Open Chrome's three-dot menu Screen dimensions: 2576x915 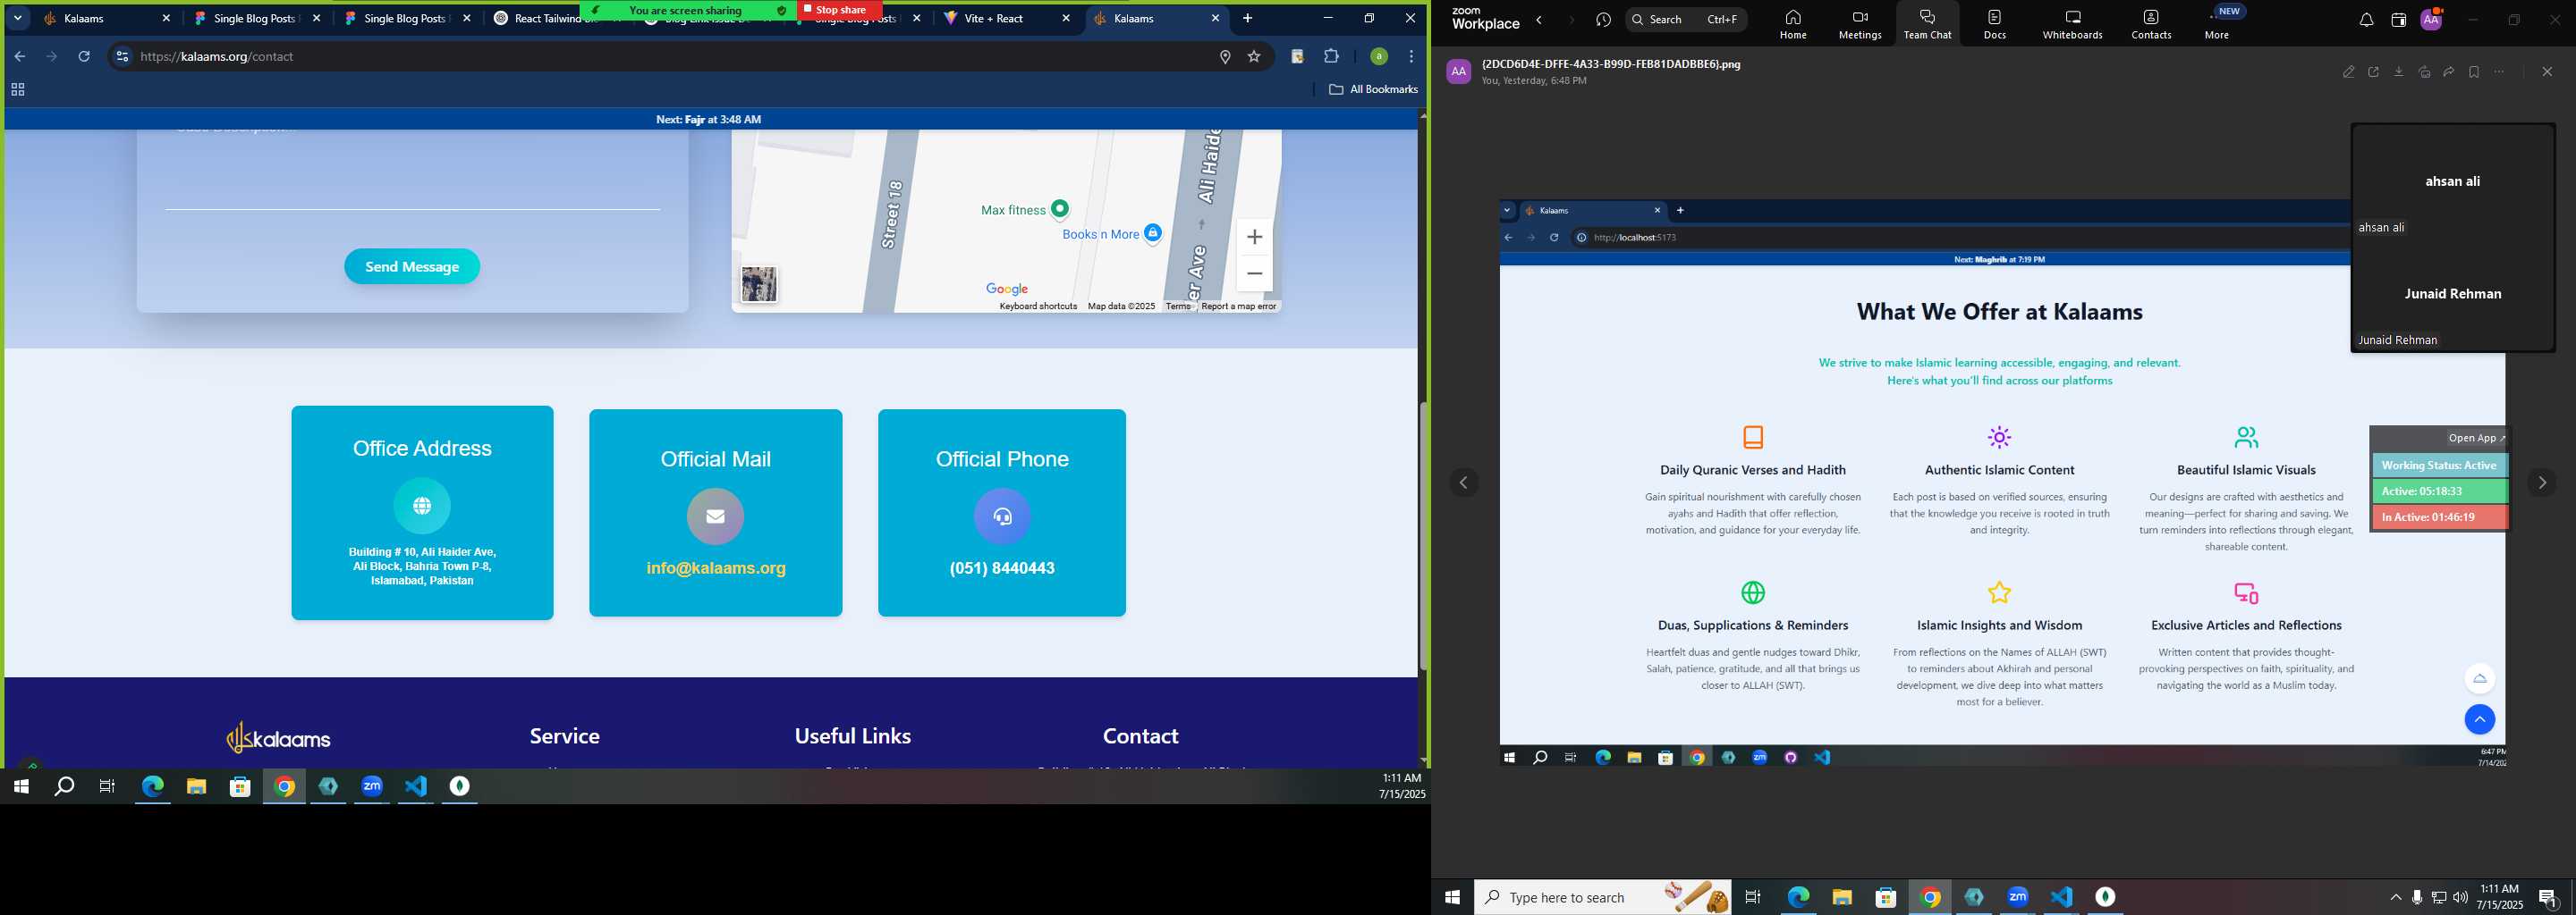tap(1411, 57)
